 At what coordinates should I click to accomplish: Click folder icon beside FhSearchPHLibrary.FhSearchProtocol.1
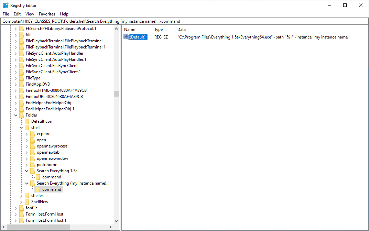(x=21, y=29)
